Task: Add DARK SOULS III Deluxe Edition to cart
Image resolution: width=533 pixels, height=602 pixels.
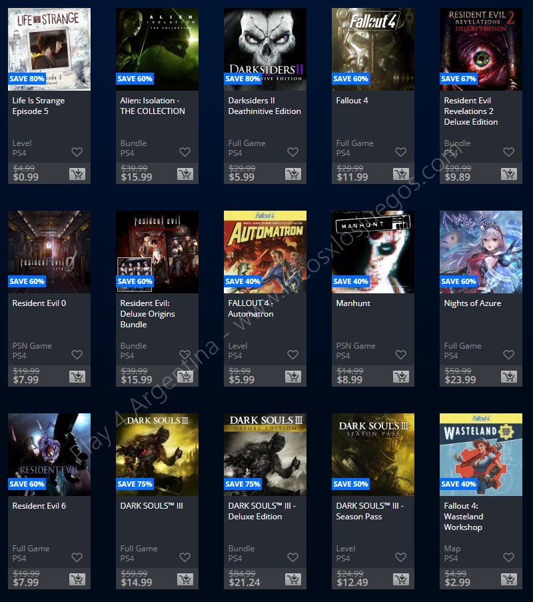Action: pos(293,579)
